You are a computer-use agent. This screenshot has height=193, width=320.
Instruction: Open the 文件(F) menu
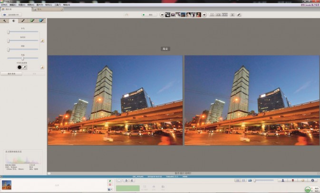(x=4, y=5)
